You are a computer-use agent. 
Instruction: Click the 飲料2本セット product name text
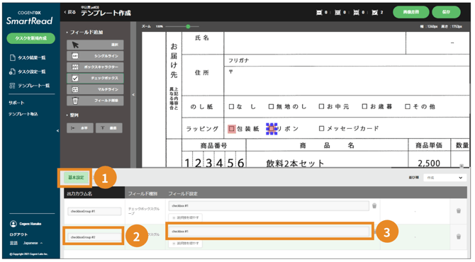(x=295, y=164)
